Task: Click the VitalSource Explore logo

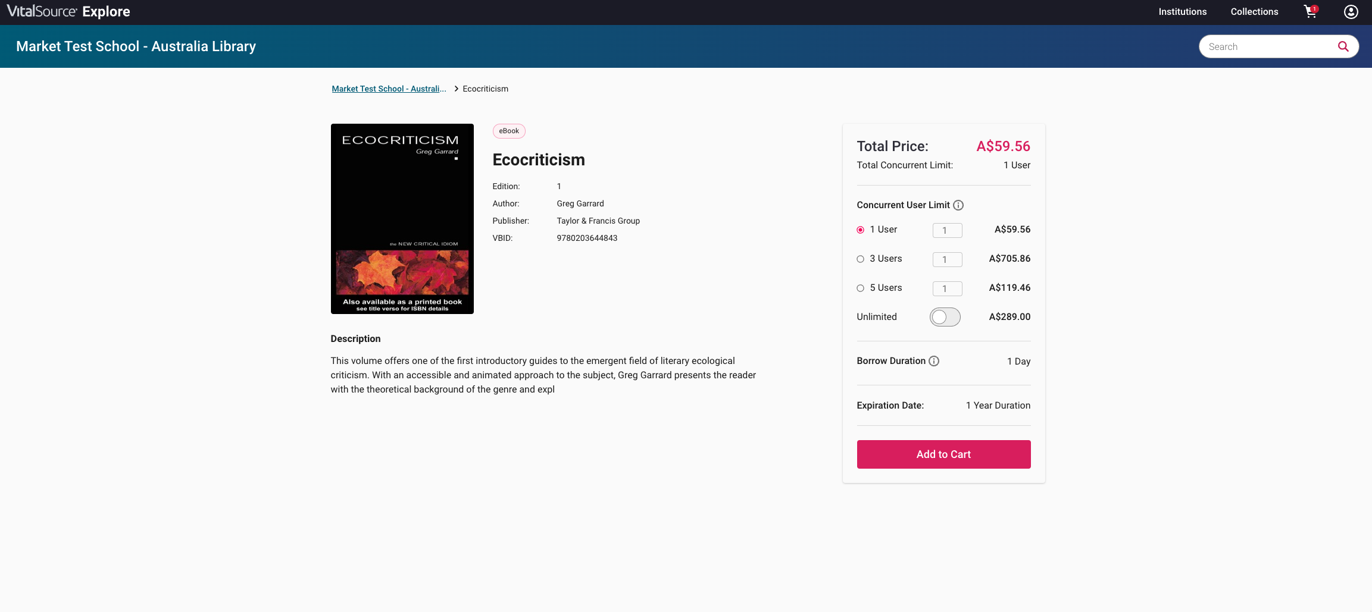Action: pyautogui.click(x=68, y=12)
